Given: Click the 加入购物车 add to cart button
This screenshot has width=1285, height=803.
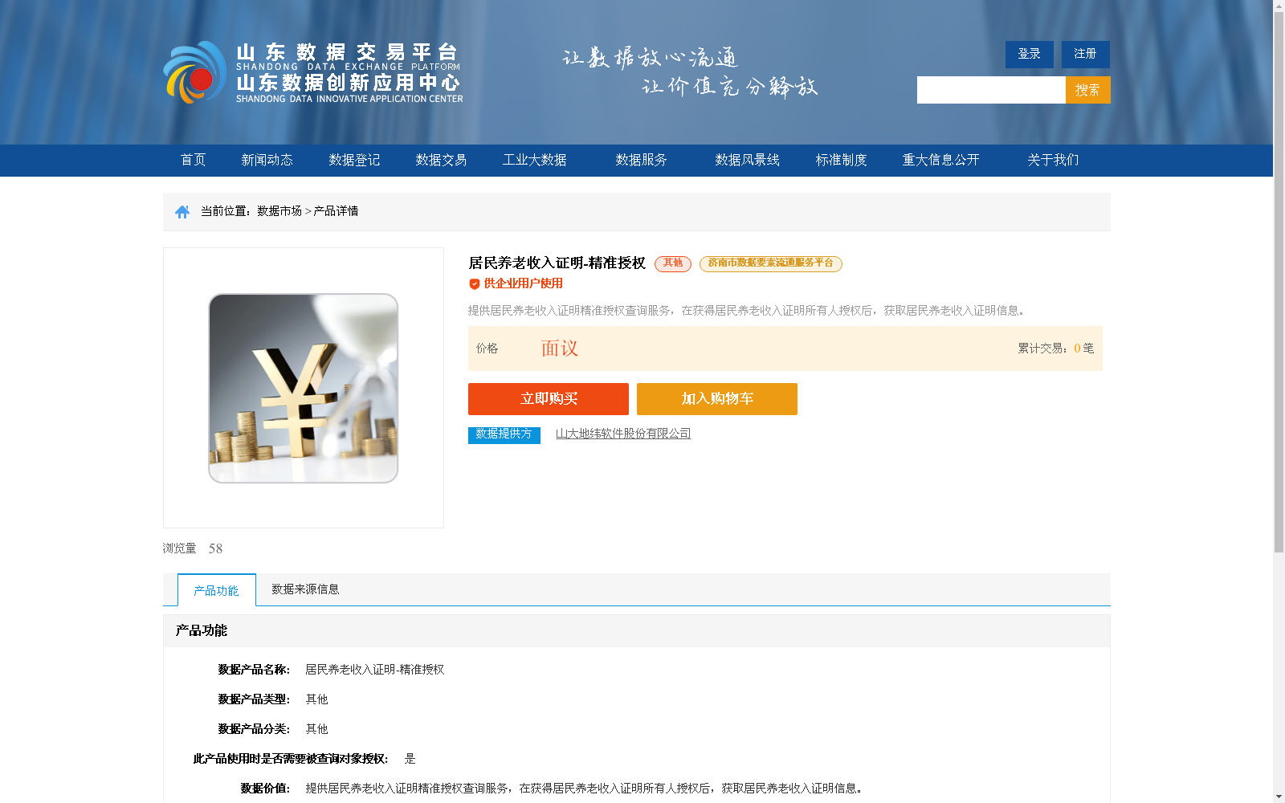Looking at the screenshot, I should tap(717, 399).
